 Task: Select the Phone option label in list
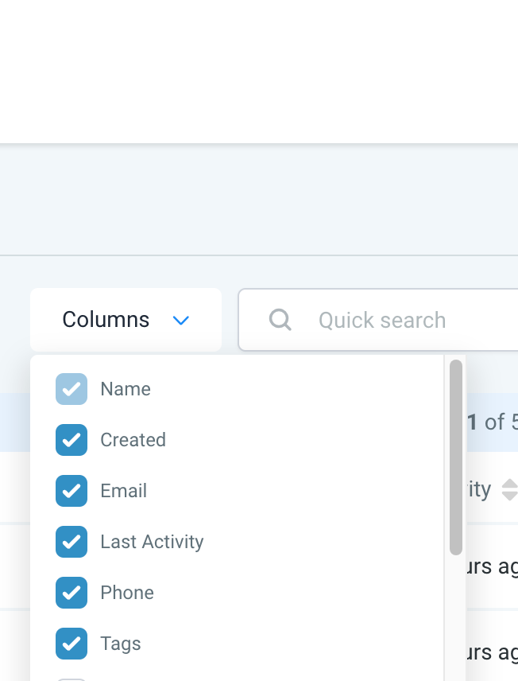(127, 593)
